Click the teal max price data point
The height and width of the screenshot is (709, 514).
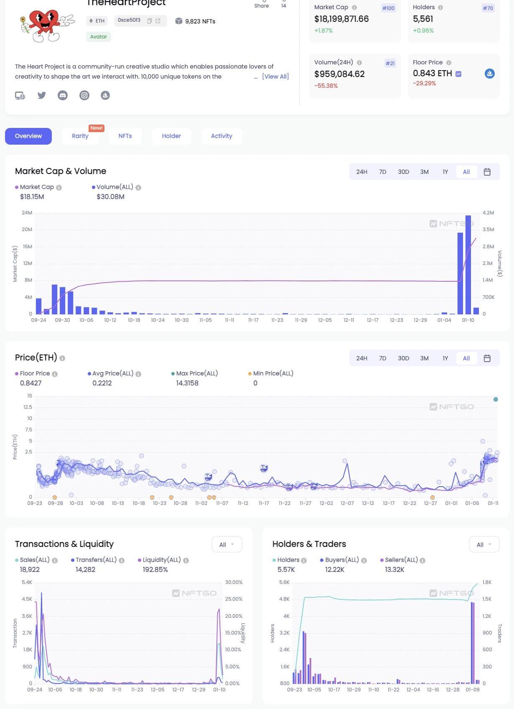click(x=496, y=399)
